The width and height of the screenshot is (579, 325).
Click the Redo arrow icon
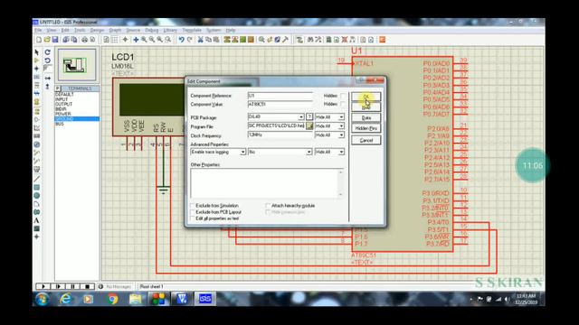click(x=189, y=40)
